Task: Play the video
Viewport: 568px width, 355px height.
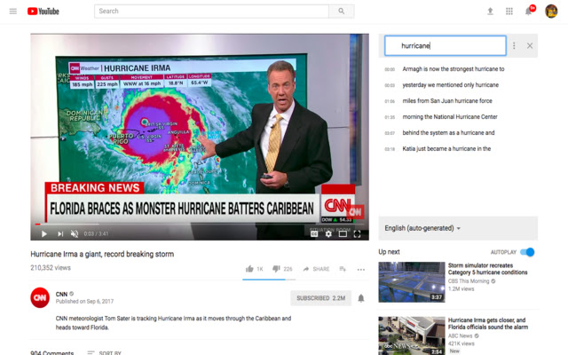Action: [x=43, y=234]
